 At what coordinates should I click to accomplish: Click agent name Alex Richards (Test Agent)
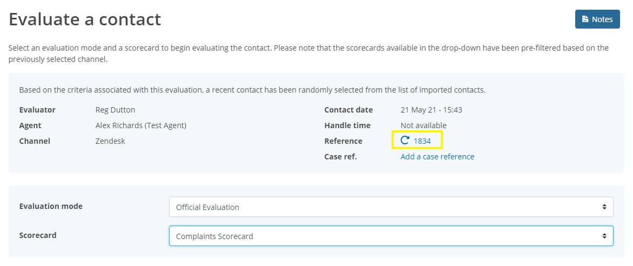coord(141,125)
